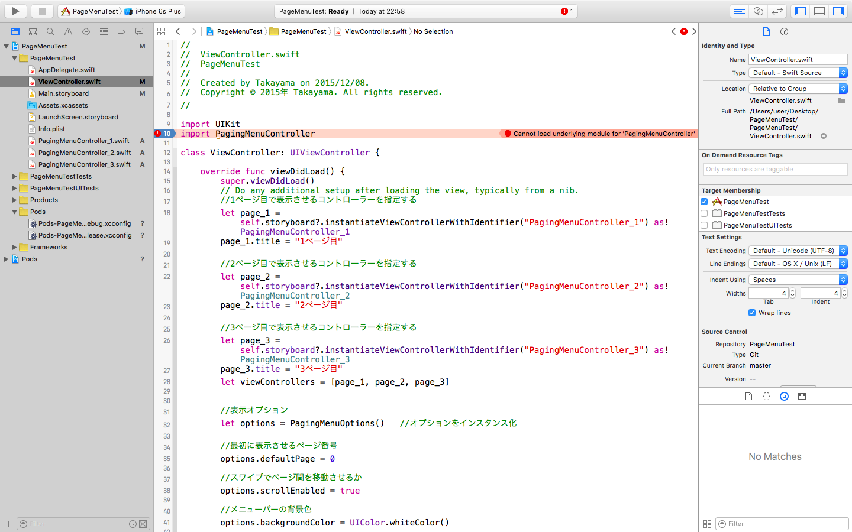Show the Debug area
852x532 pixels.
[x=819, y=10]
